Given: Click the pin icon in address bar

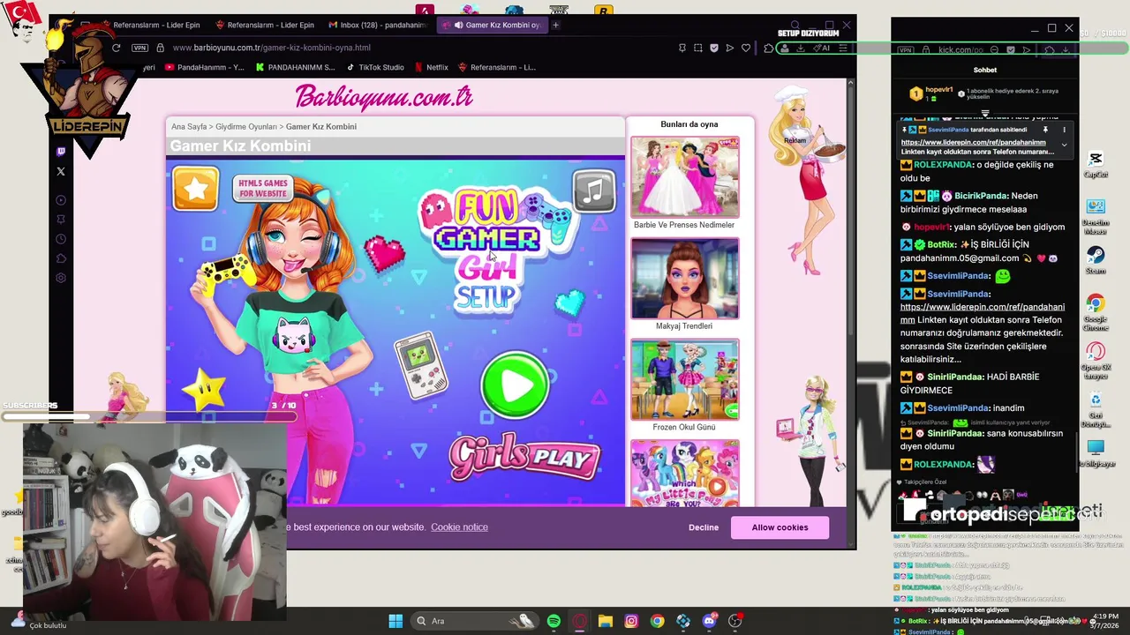Looking at the screenshot, I should click(x=682, y=48).
